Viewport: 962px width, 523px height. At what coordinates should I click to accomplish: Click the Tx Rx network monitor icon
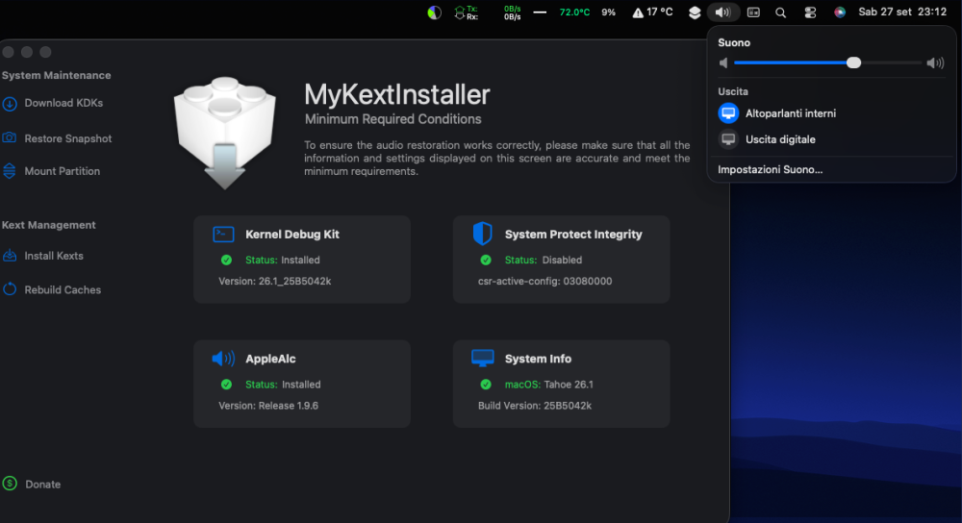click(x=466, y=12)
